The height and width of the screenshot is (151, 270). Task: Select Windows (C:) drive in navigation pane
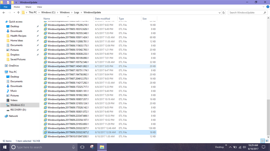[17, 105]
